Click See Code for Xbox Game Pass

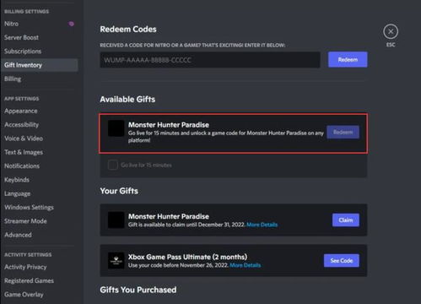click(342, 261)
